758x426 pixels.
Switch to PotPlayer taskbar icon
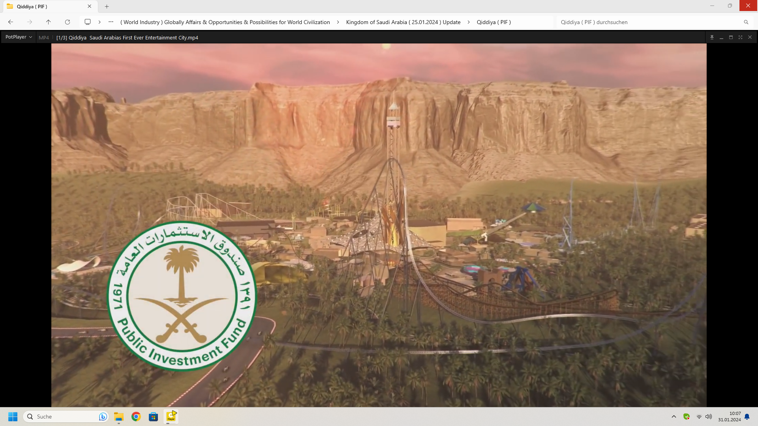click(x=171, y=417)
